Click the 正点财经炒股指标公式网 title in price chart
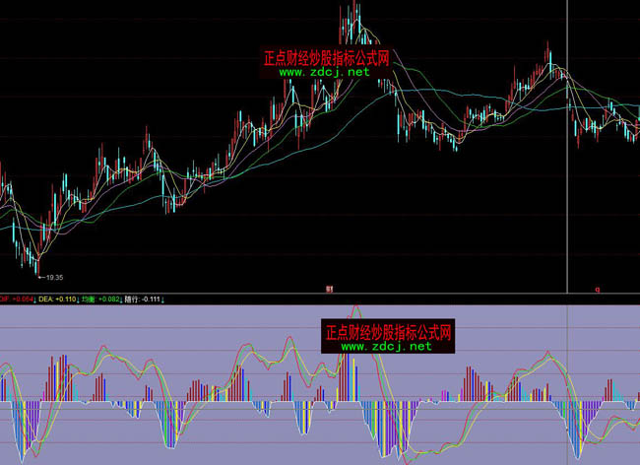Screen dimensions: 640x465 pos(326,58)
